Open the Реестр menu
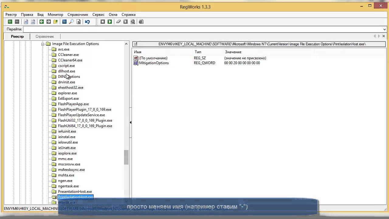This screenshot has width=389, height=219. coord(11,15)
